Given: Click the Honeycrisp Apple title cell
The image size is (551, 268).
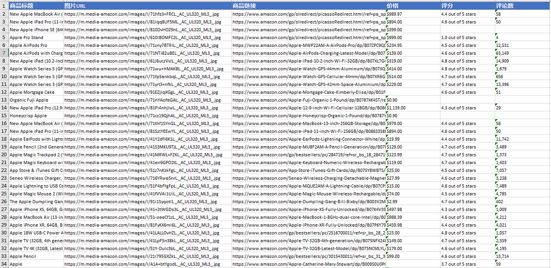Looking at the screenshot, I should click(36, 116).
